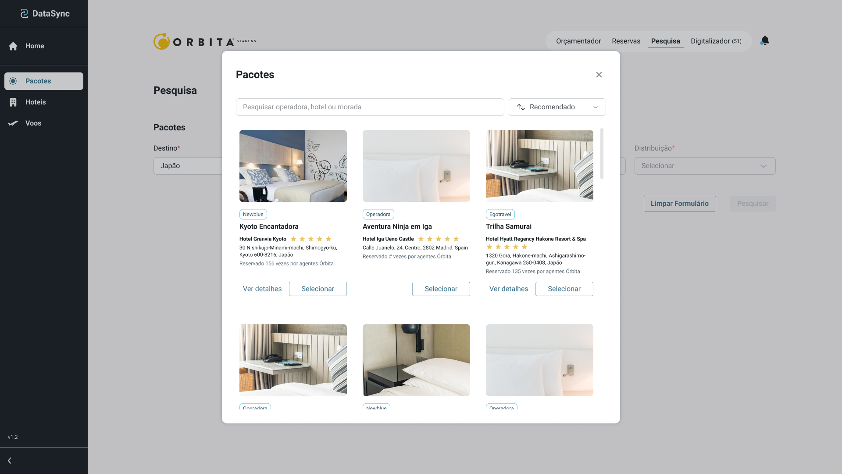Image resolution: width=842 pixels, height=474 pixels.
Task: Switch to the Reservas tab
Action: click(x=626, y=41)
